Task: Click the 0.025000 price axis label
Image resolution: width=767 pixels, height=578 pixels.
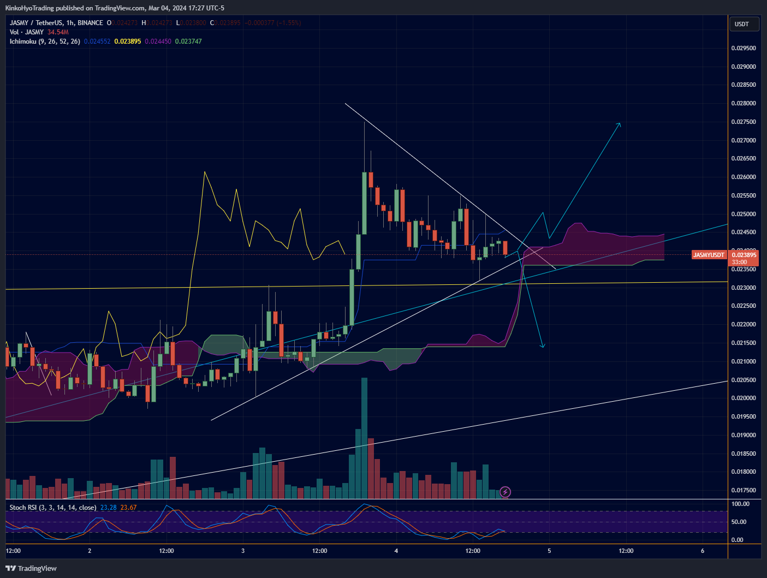Action: [x=744, y=214]
